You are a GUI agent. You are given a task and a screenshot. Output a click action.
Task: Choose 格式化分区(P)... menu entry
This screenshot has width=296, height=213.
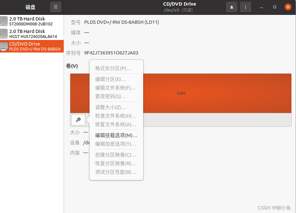pos(116,68)
